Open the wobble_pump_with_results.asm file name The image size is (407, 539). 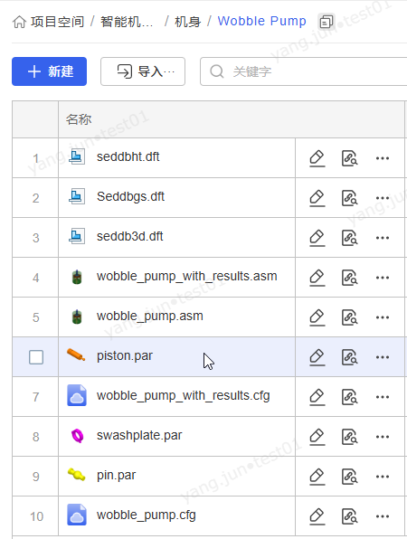click(187, 277)
